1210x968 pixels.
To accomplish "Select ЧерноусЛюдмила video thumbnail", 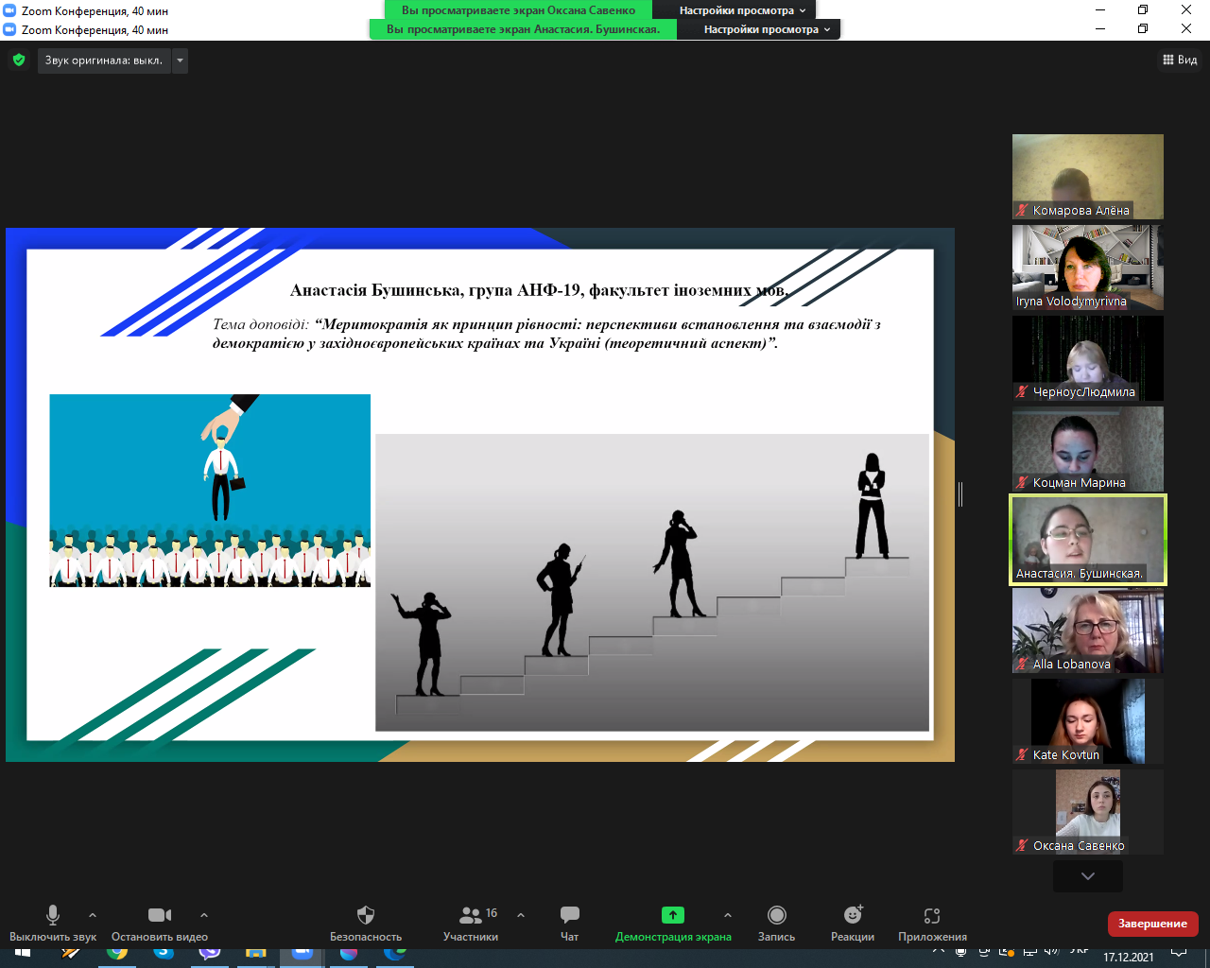I will tap(1088, 358).
